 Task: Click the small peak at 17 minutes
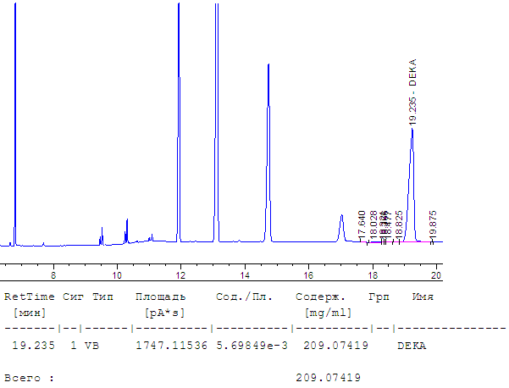(341, 217)
